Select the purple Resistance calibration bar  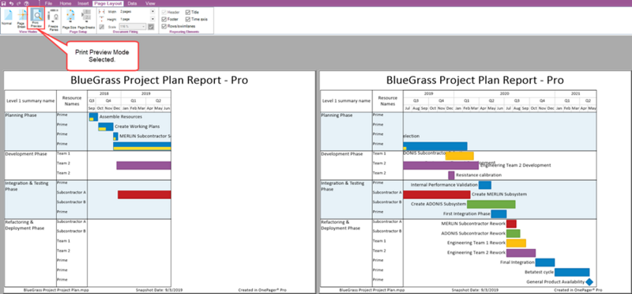(451, 175)
